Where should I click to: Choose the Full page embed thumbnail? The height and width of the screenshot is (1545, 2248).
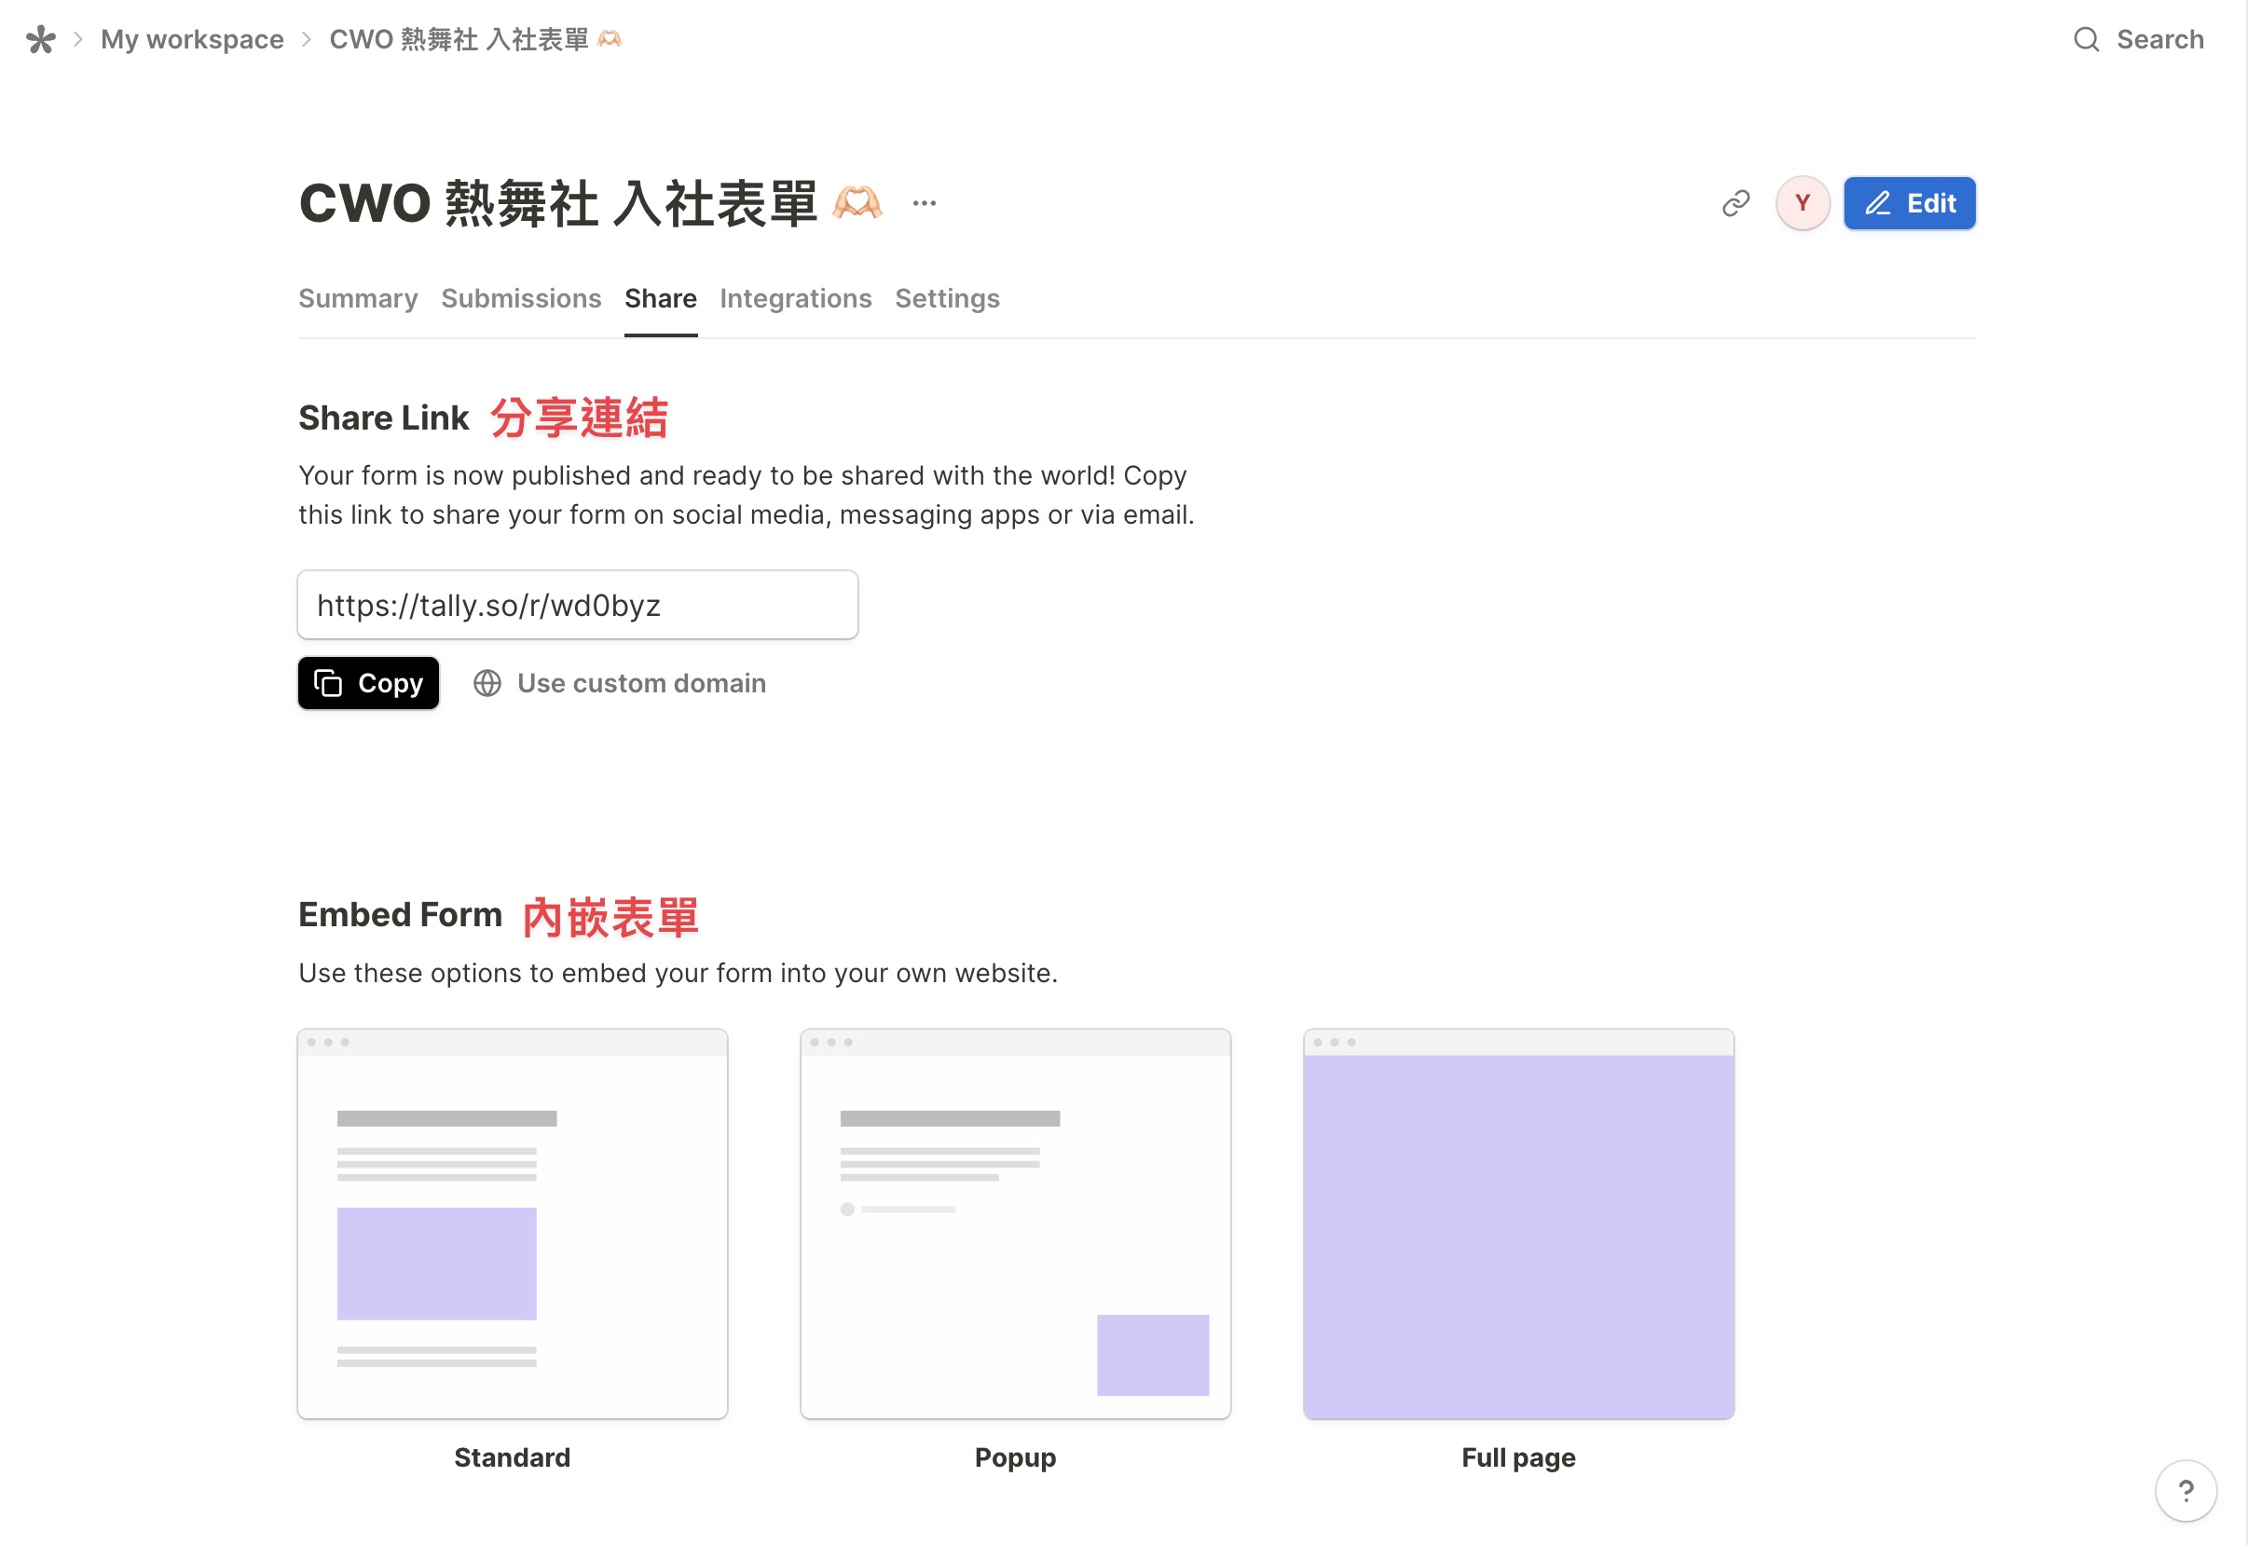(x=1518, y=1224)
